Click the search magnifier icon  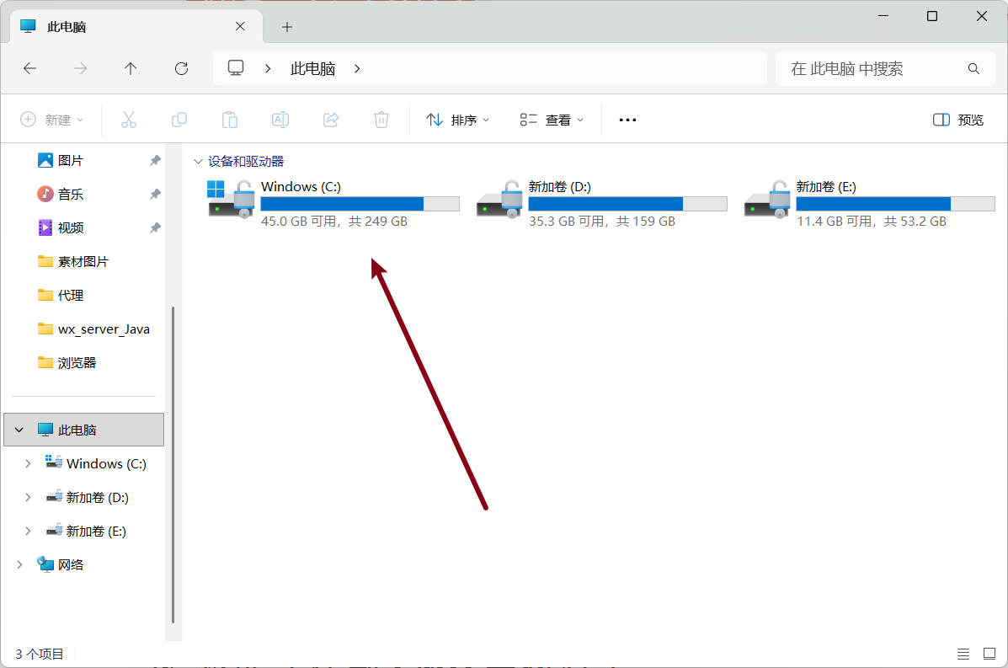point(973,69)
